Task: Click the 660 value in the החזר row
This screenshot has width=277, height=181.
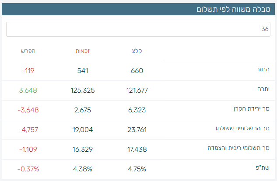Action: point(137,70)
